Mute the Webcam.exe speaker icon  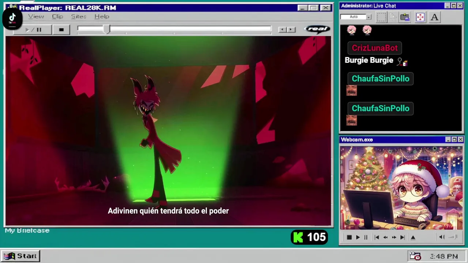[442, 237]
